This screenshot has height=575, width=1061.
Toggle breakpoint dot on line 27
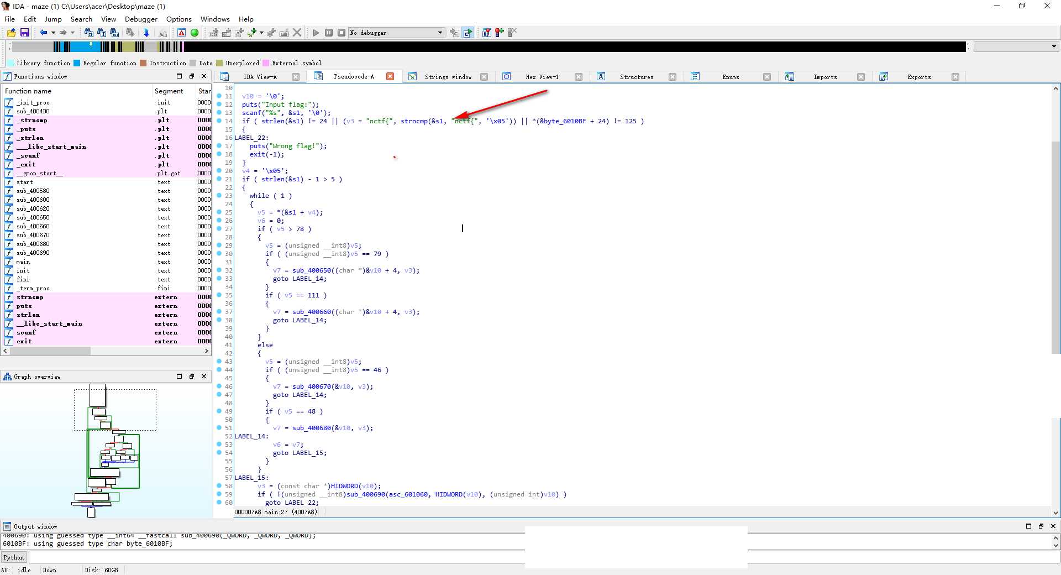tap(219, 228)
